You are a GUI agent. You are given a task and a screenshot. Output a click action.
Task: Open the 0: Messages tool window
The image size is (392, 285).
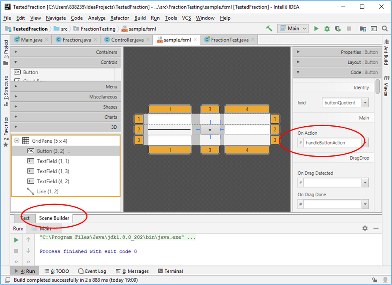(132, 271)
